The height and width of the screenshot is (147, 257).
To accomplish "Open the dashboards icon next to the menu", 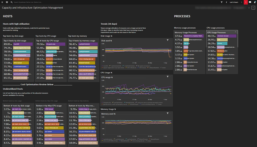I will [x=7, y=2].
